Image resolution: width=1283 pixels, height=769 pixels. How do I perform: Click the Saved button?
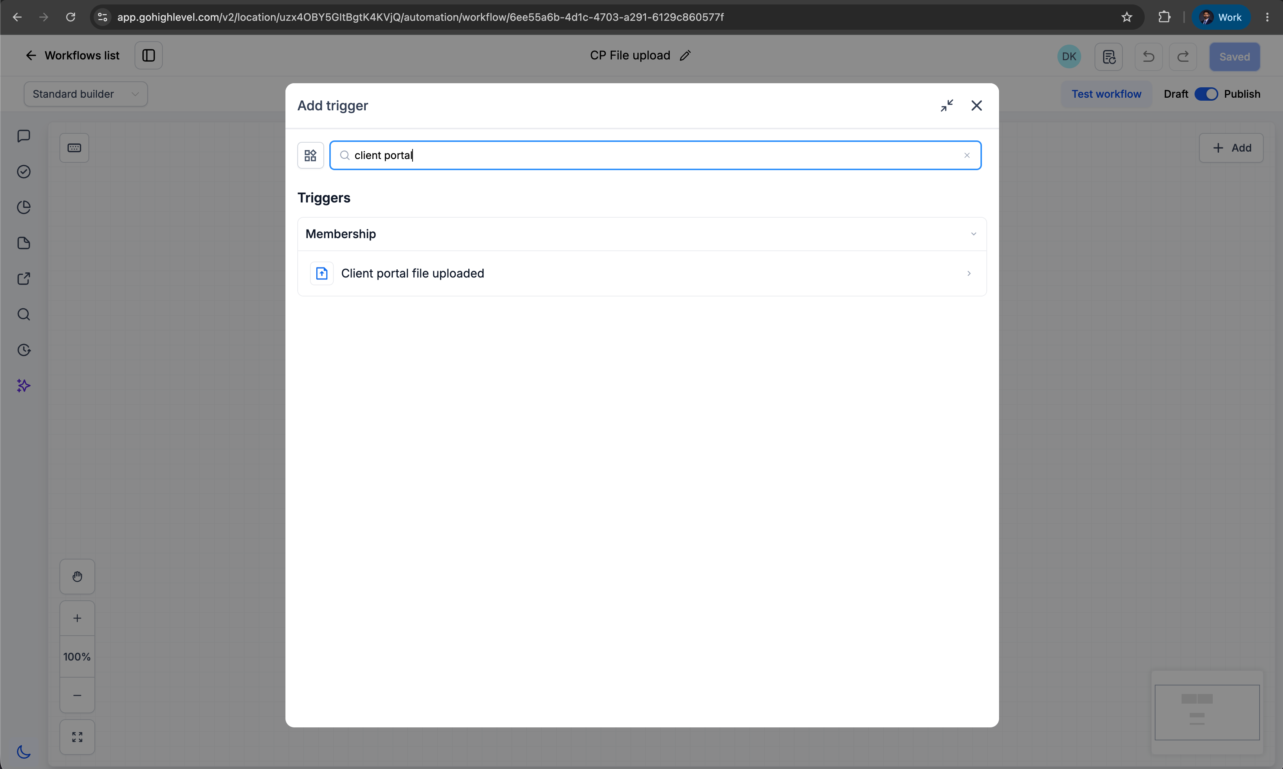1234,56
